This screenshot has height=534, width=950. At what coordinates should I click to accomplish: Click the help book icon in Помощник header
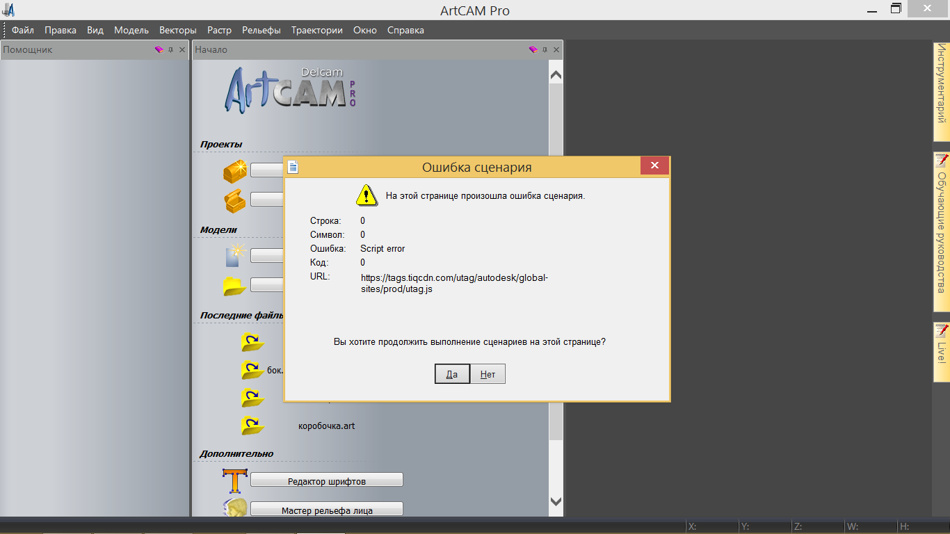(159, 49)
